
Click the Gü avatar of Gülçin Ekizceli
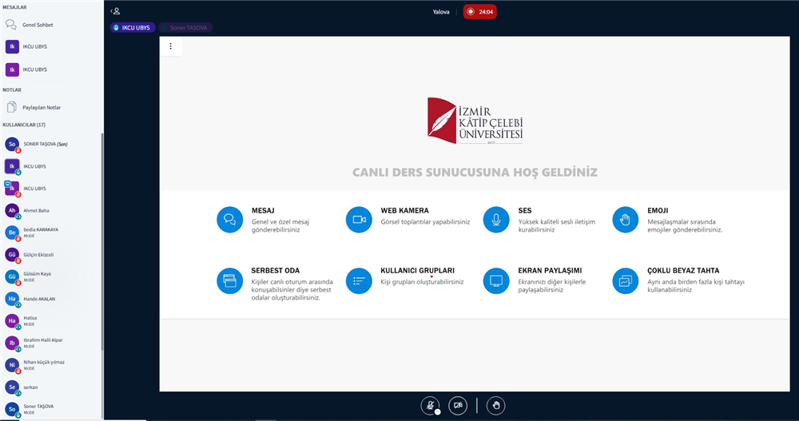[12, 254]
